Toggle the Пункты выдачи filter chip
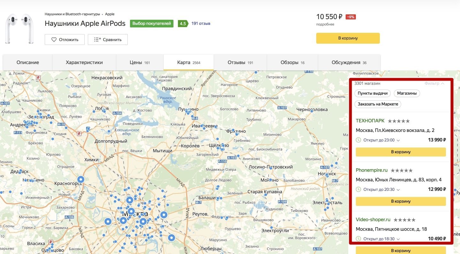This screenshot has height=254, width=460. click(x=373, y=93)
